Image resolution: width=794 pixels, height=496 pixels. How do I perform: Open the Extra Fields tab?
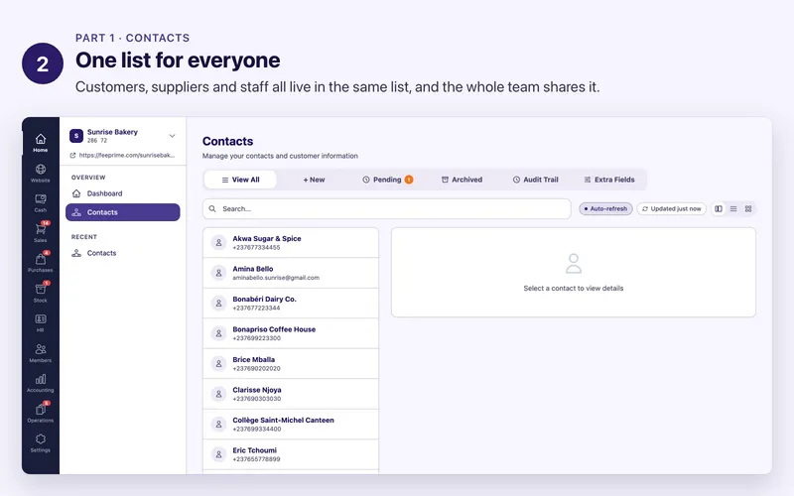point(609,180)
